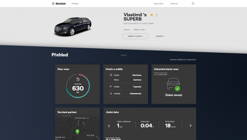The image size is (247, 140).
Task: Show previous driving data with left arrow
Action: [109, 126]
